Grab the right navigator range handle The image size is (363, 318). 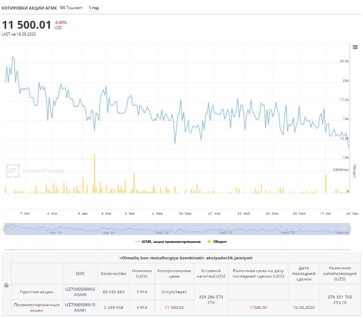[x=350, y=229]
